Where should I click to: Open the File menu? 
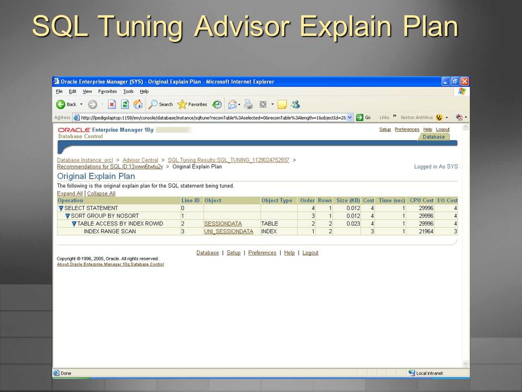pos(59,91)
